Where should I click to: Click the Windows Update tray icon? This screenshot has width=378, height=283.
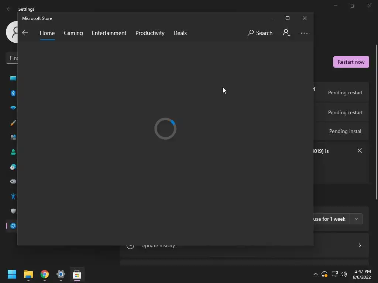(324, 274)
